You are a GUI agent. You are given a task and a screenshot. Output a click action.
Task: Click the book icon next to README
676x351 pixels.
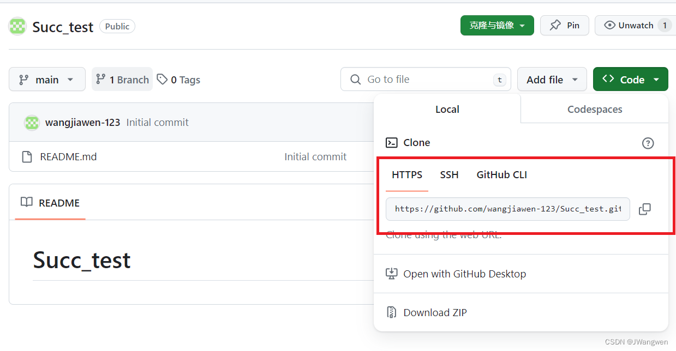(26, 202)
